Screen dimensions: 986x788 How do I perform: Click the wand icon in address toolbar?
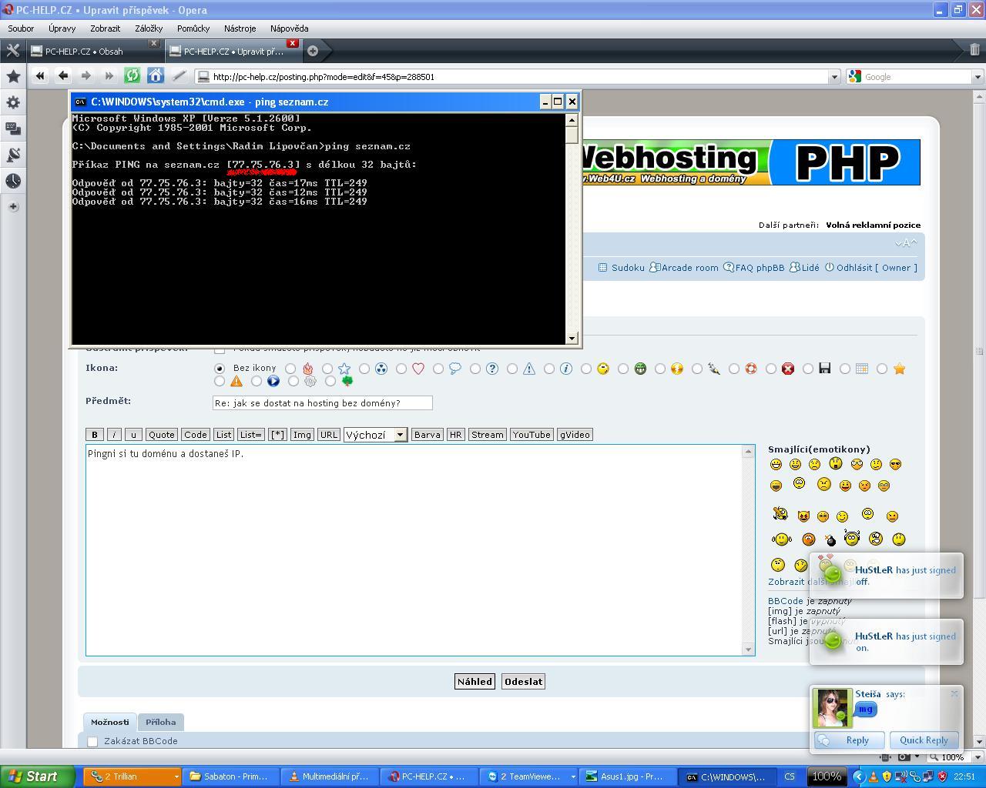click(x=179, y=75)
